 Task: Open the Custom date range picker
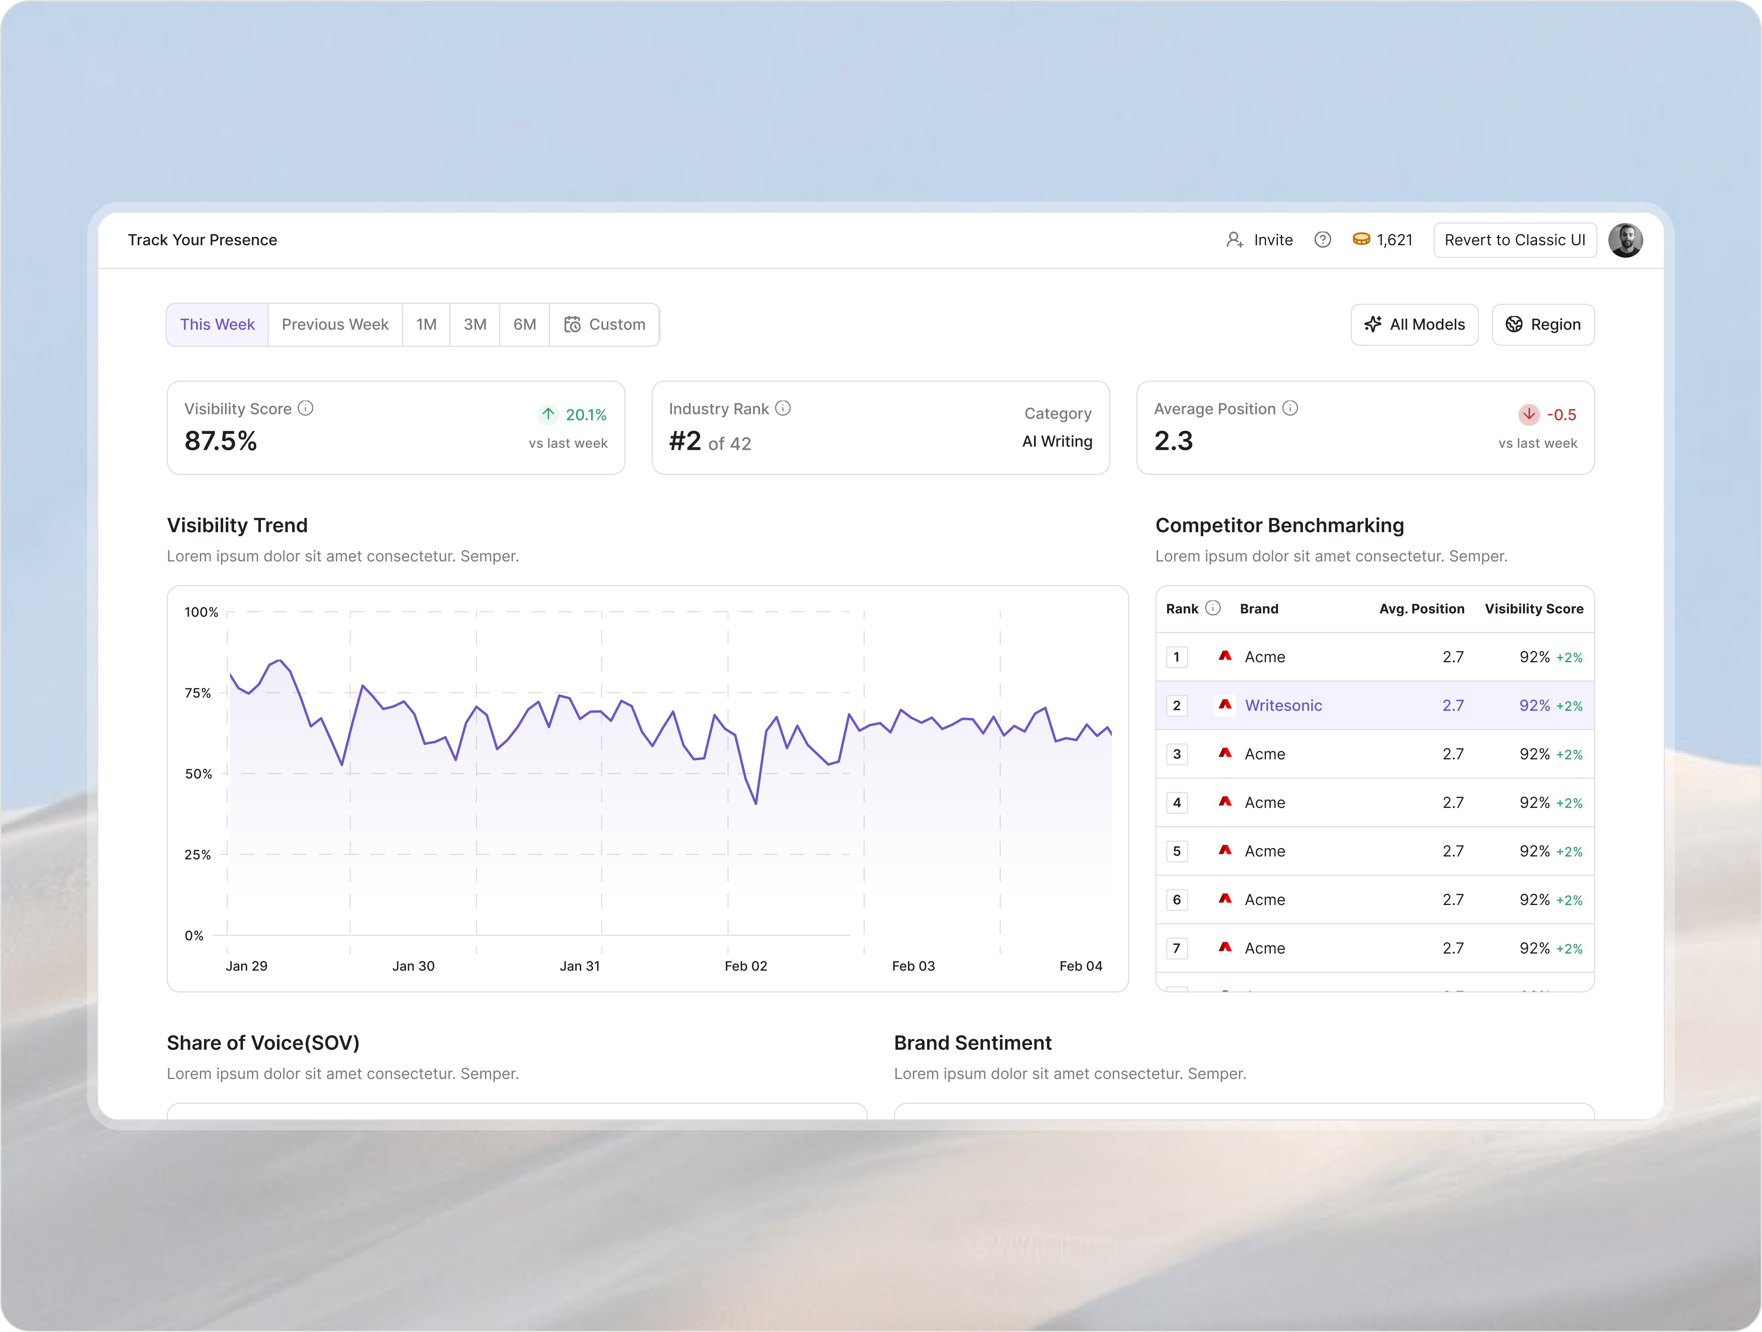pos(605,324)
